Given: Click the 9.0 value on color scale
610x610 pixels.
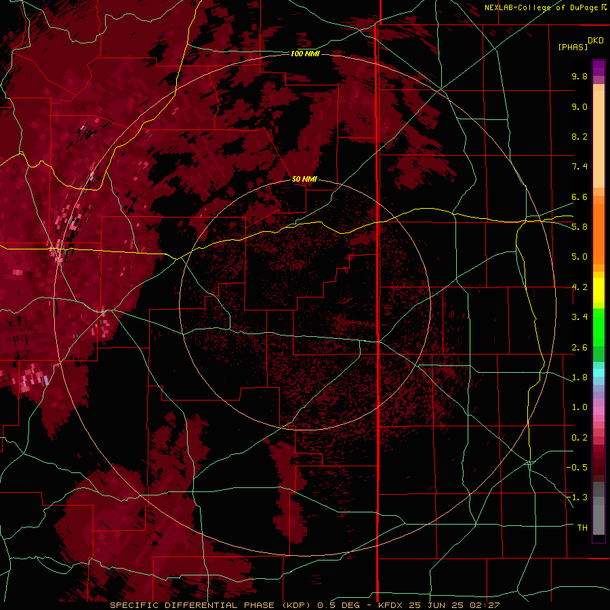Looking at the screenshot, I should [579, 106].
